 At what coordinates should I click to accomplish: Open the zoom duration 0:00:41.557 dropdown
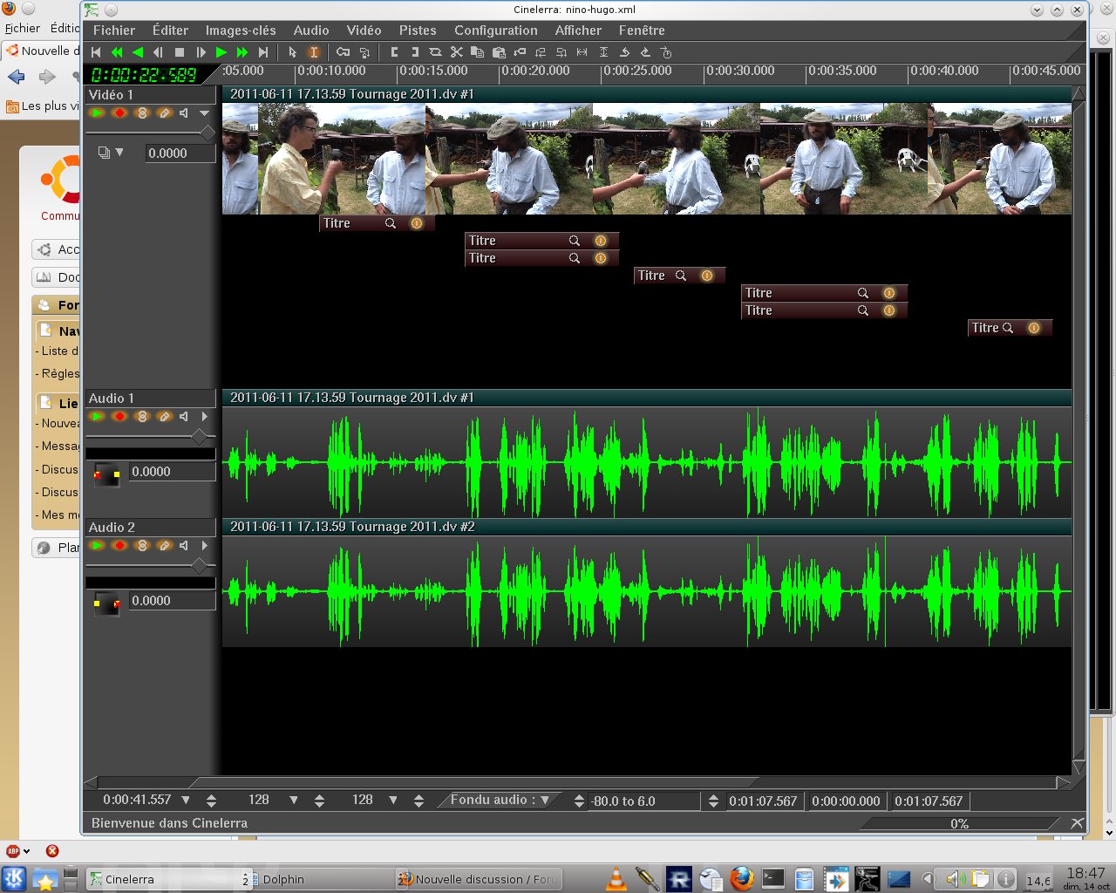pyautogui.click(x=186, y=800)
